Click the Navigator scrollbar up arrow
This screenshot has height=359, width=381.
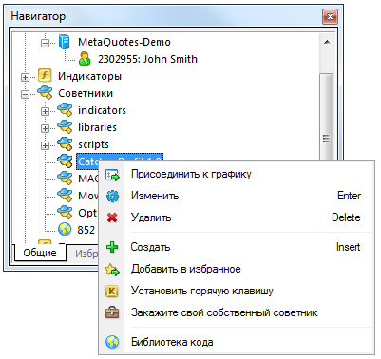pyautogui.click(x=327, y=42)
